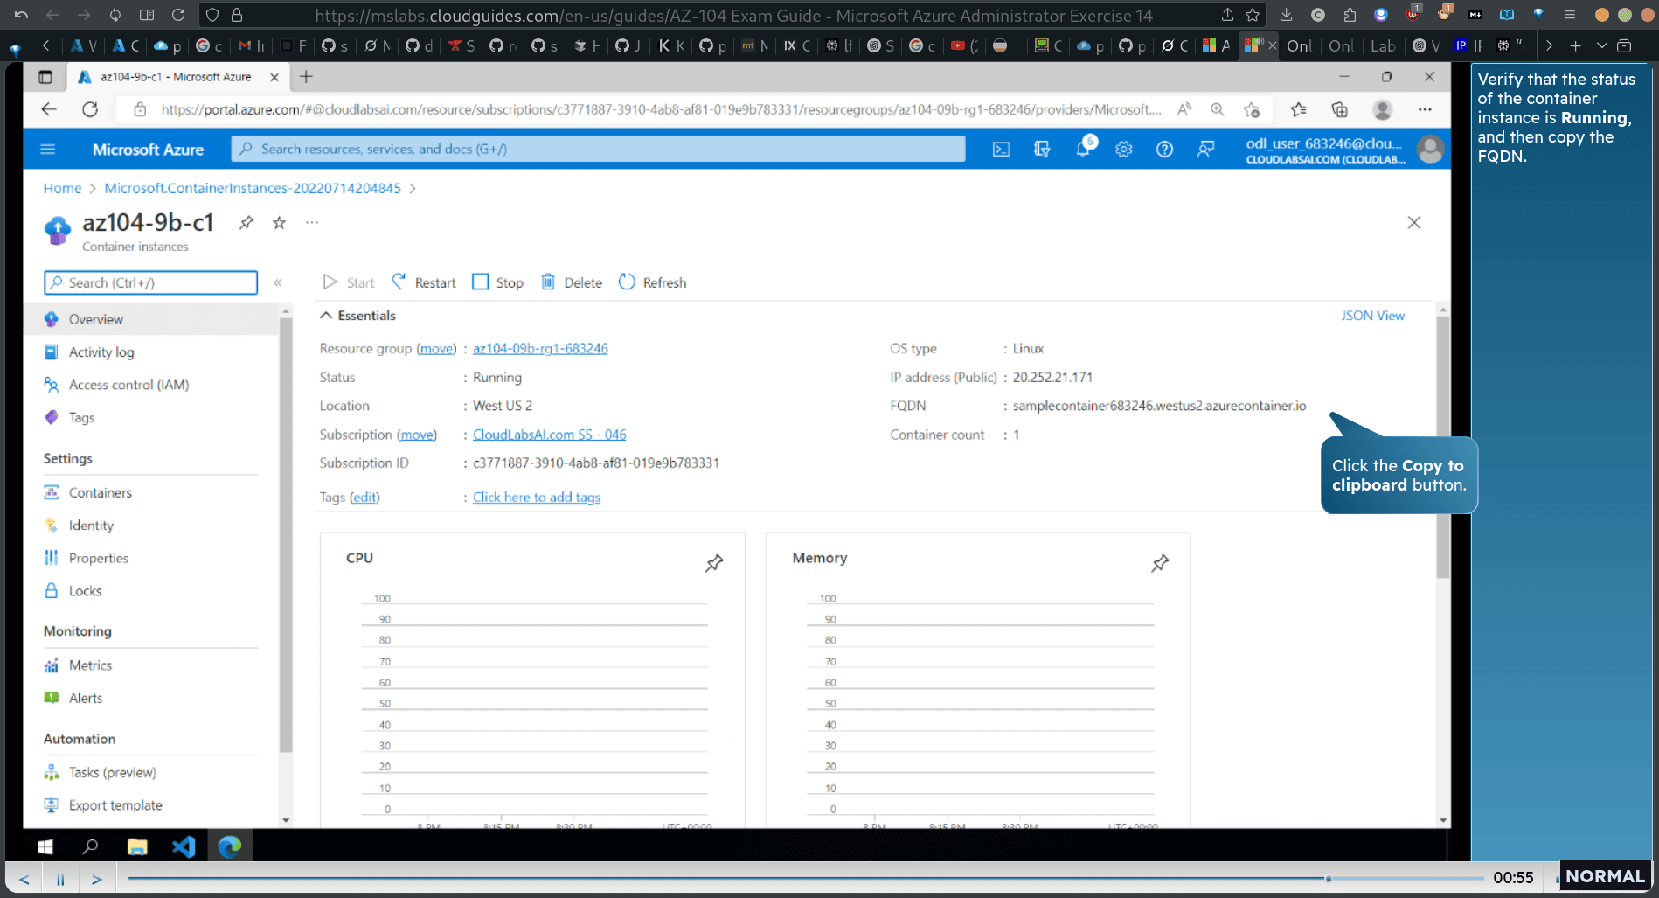
Task: Open the Directories and subscriptions filter icon
Action: point(1042,150)
